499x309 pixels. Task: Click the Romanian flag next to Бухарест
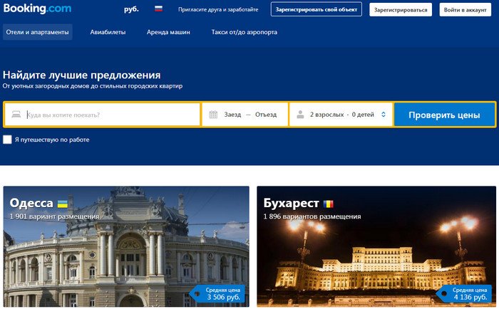(x=329, y=204)
